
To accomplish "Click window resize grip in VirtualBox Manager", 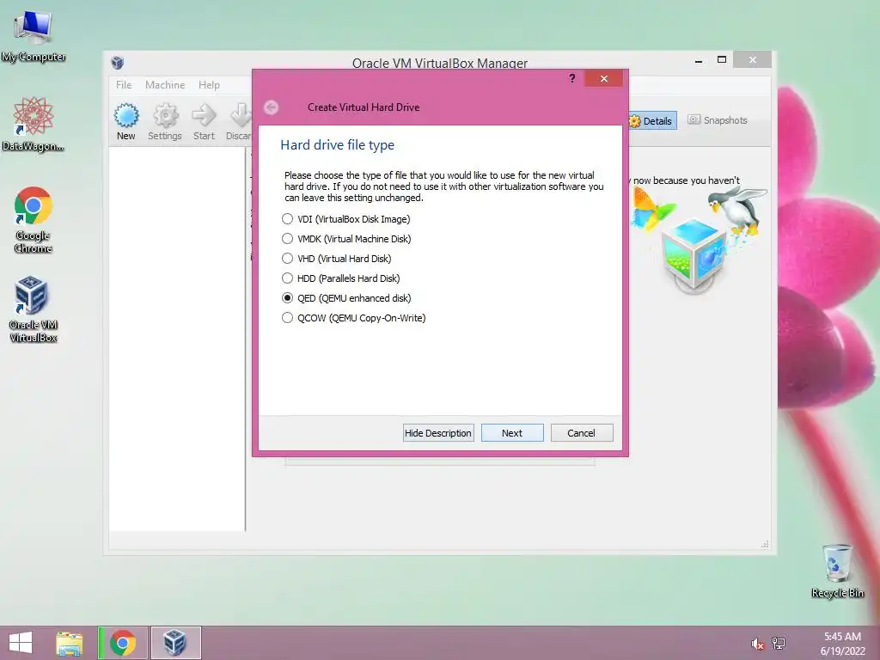I will (x=764, y=544).
